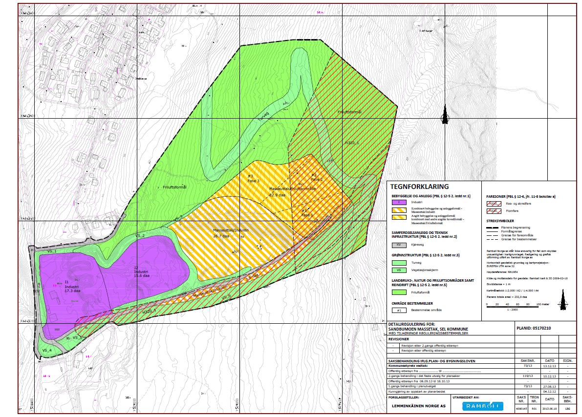Click the VS_1 label on the map

tap(52, 251)
